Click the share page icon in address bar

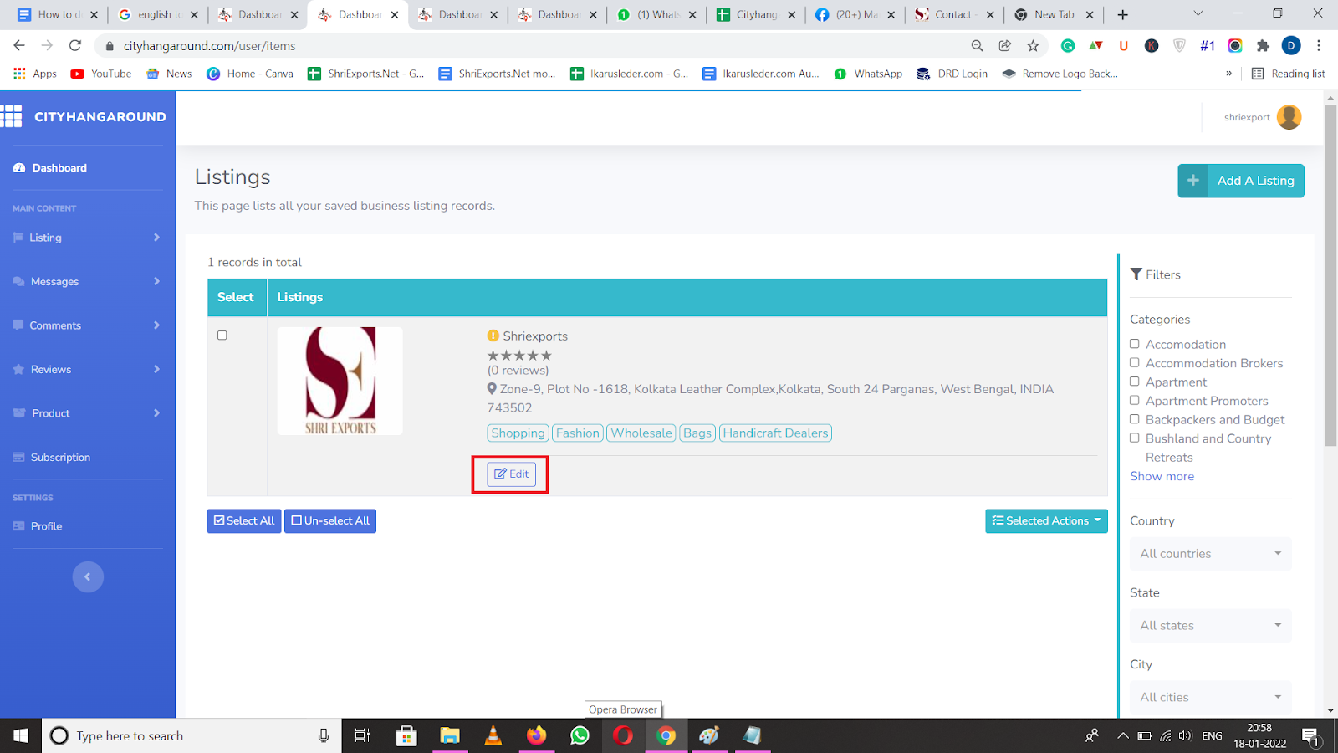pos(1005,46)
